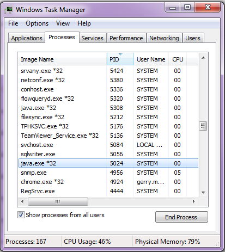225x252 pixels.
Task: Sort by Image Name column header
Action: pos(62,59)
